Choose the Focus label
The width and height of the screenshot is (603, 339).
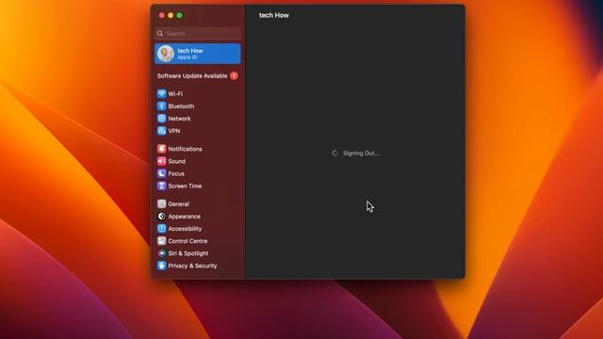[x=176, y=173]
